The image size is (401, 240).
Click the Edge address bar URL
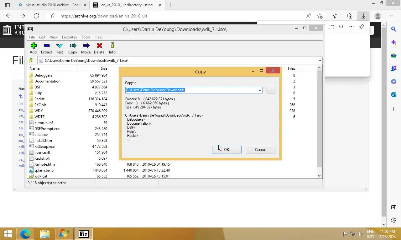[104, 16]
